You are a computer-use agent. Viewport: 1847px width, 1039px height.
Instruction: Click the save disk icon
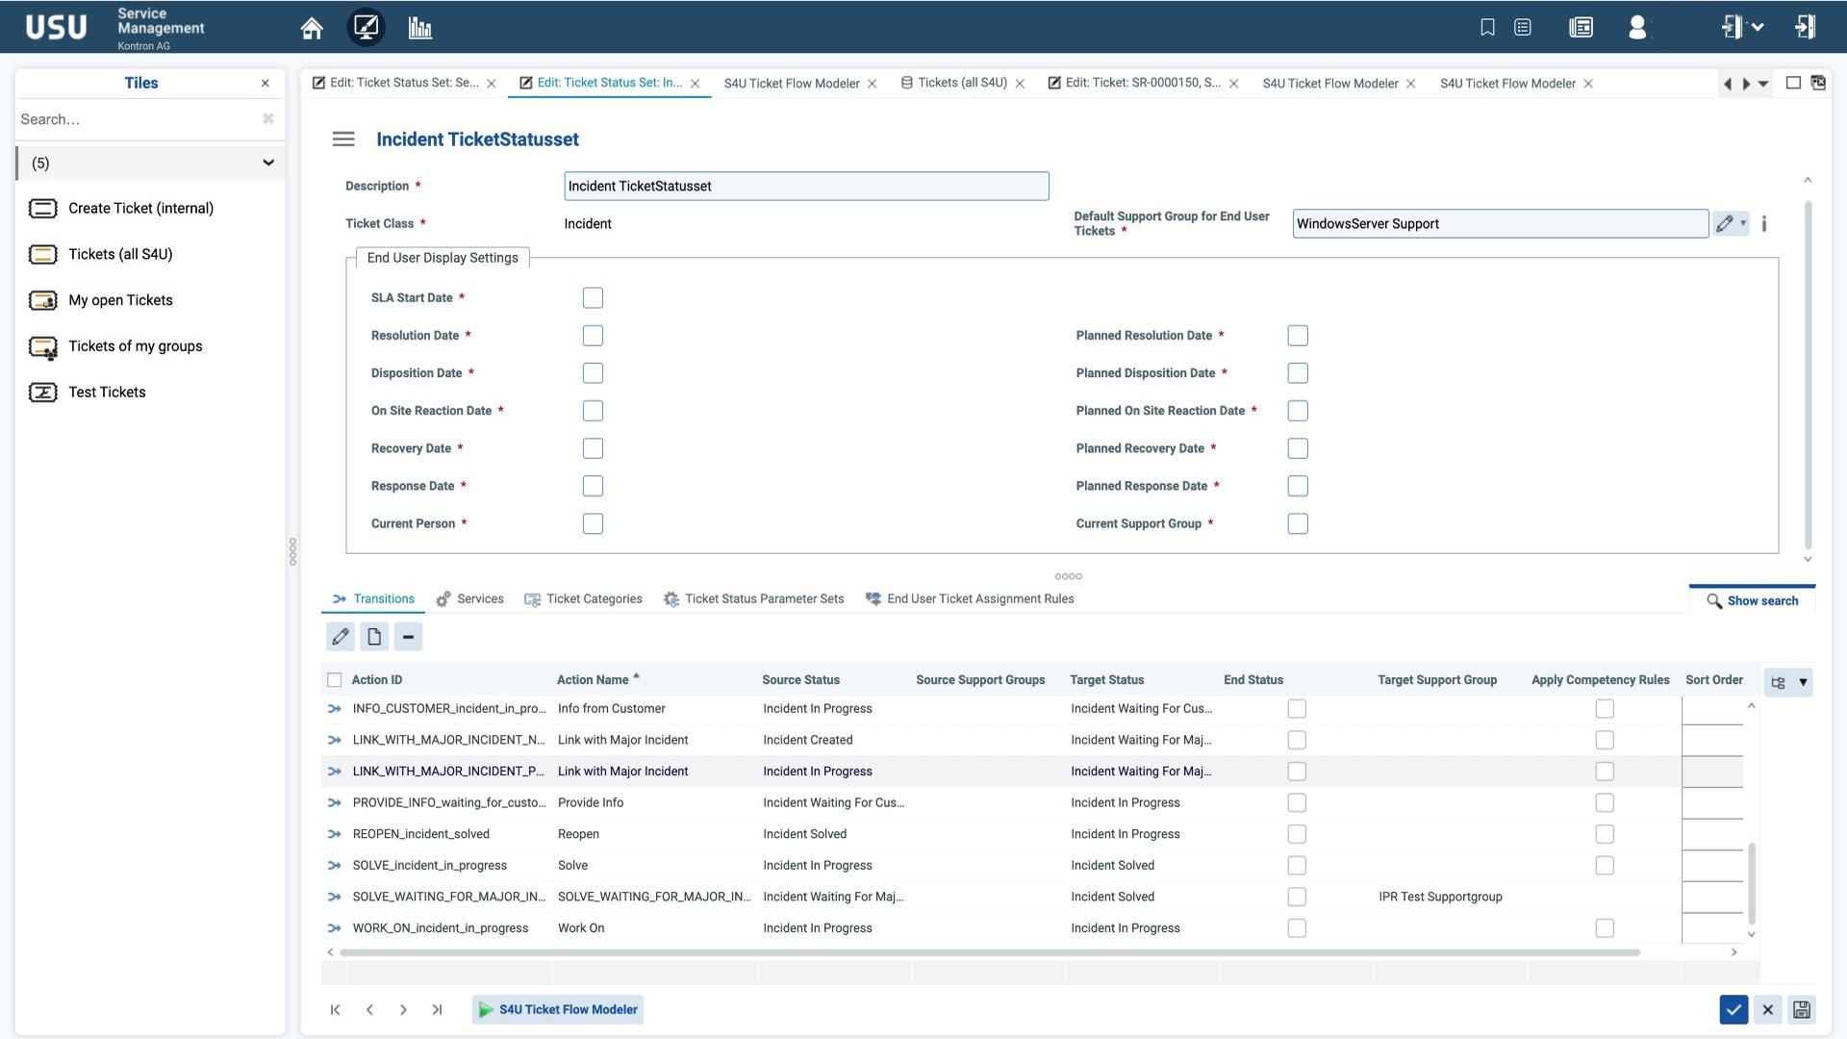tap(1802, 1009)
